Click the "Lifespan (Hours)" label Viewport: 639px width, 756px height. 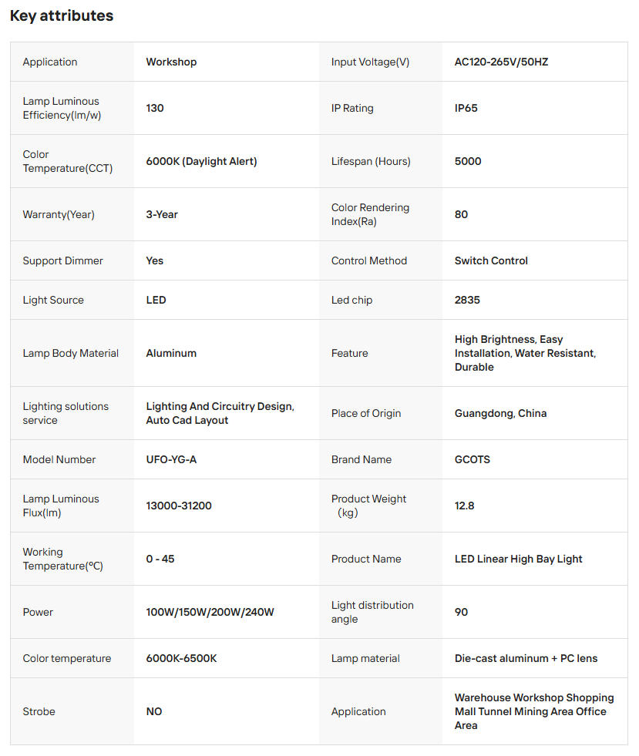(x=371, y=161)
